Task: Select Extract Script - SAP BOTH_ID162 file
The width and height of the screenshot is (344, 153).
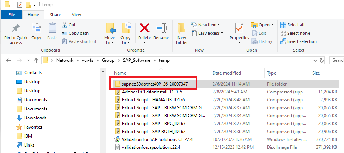Action: coord(154,131)
